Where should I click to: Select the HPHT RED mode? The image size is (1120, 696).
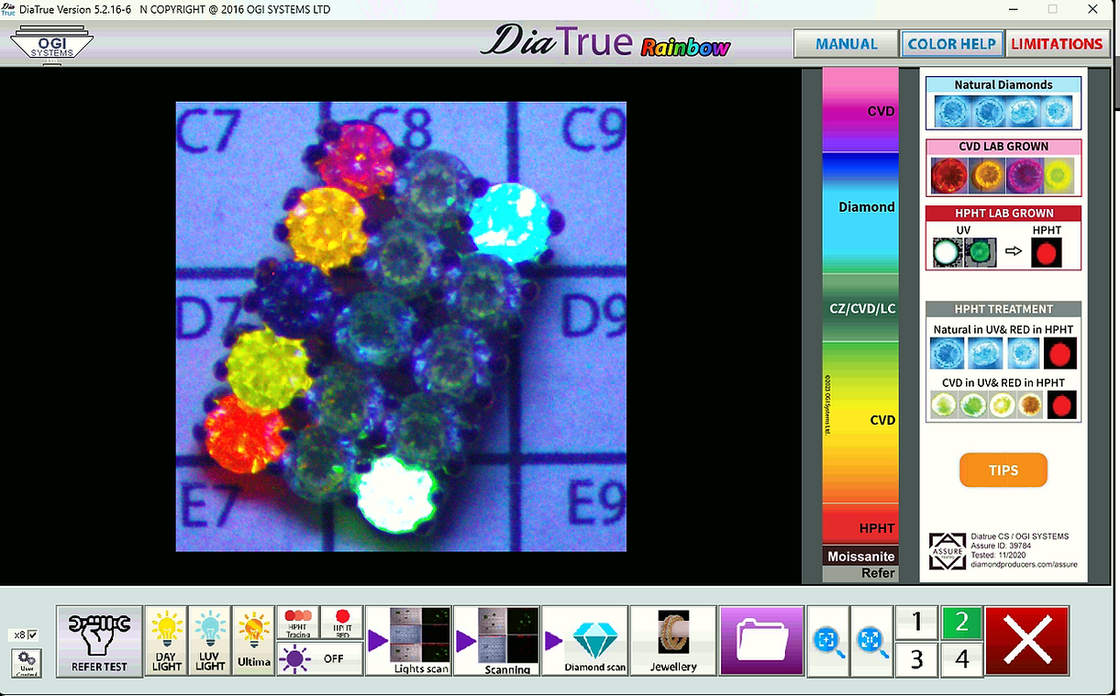click(x=341, y=623)
